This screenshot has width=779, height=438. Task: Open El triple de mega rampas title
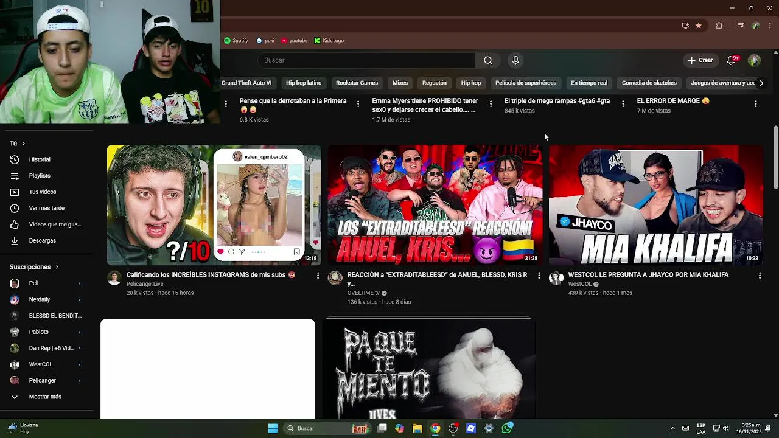click(557, 101)
